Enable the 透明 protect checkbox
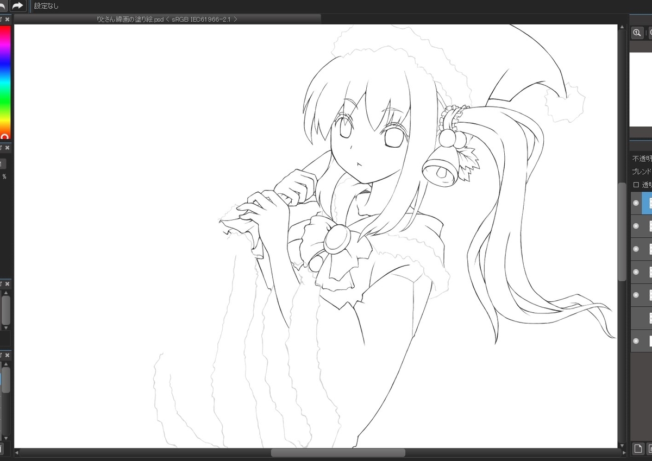 pyautogui.click(x=636, y=185)
